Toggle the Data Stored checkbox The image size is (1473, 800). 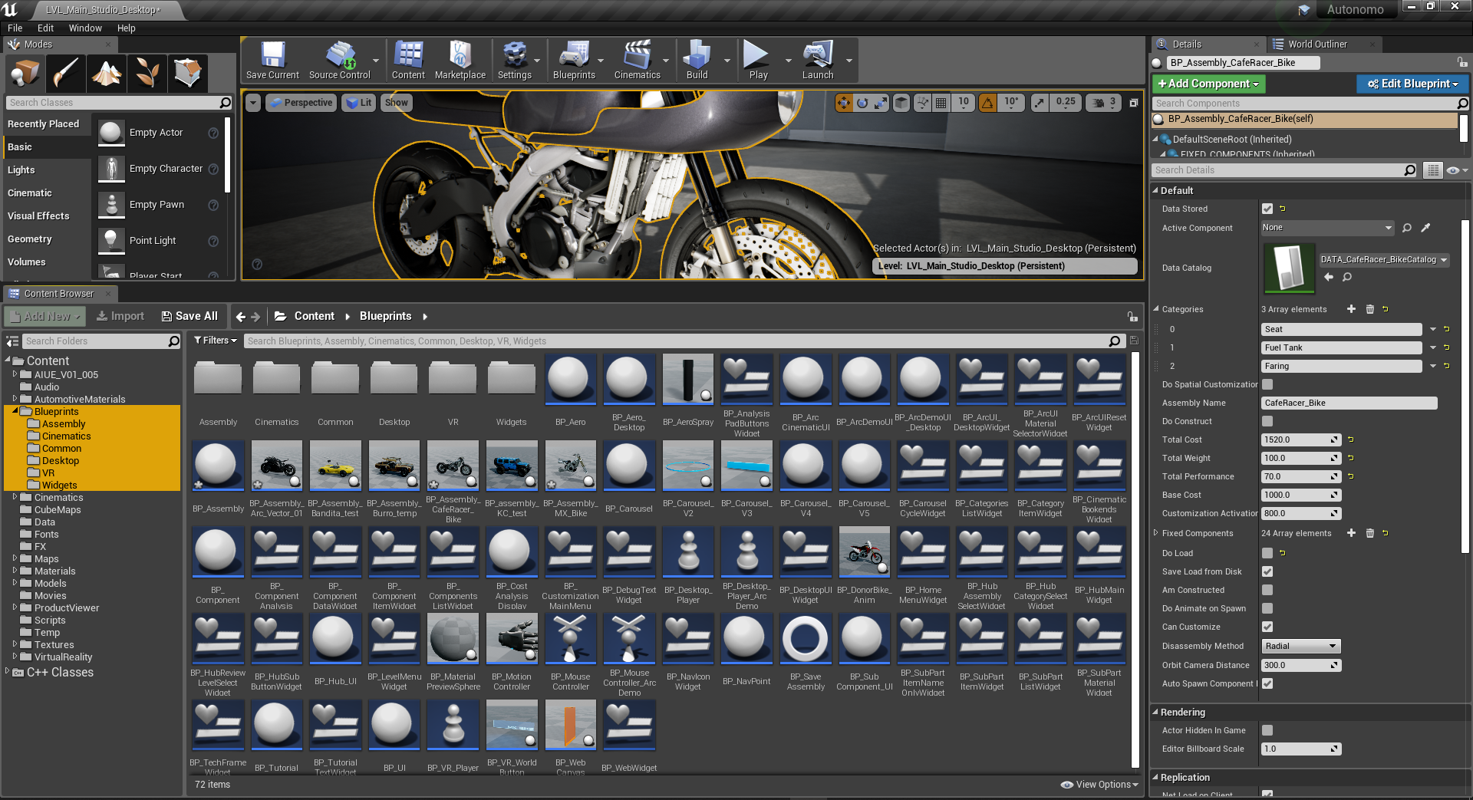[x=1267, y=209]
